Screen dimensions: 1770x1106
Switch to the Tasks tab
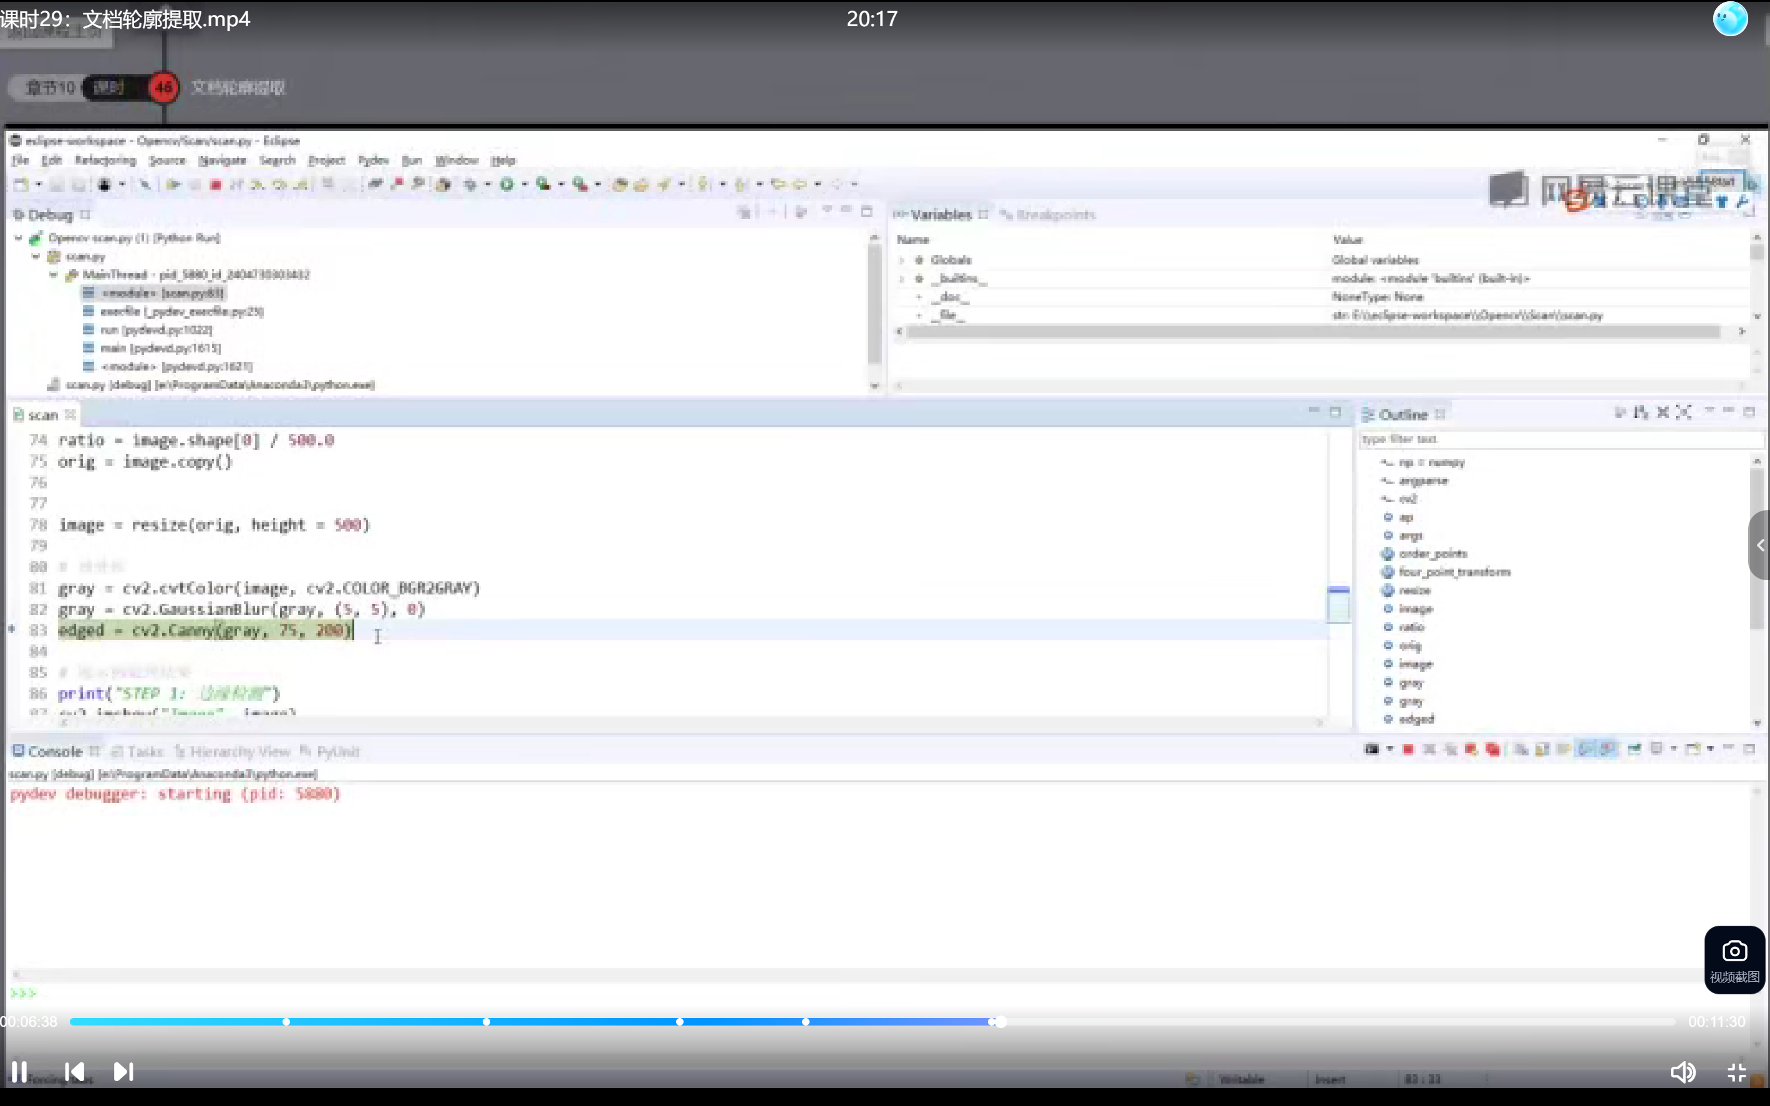click(137, 751)
